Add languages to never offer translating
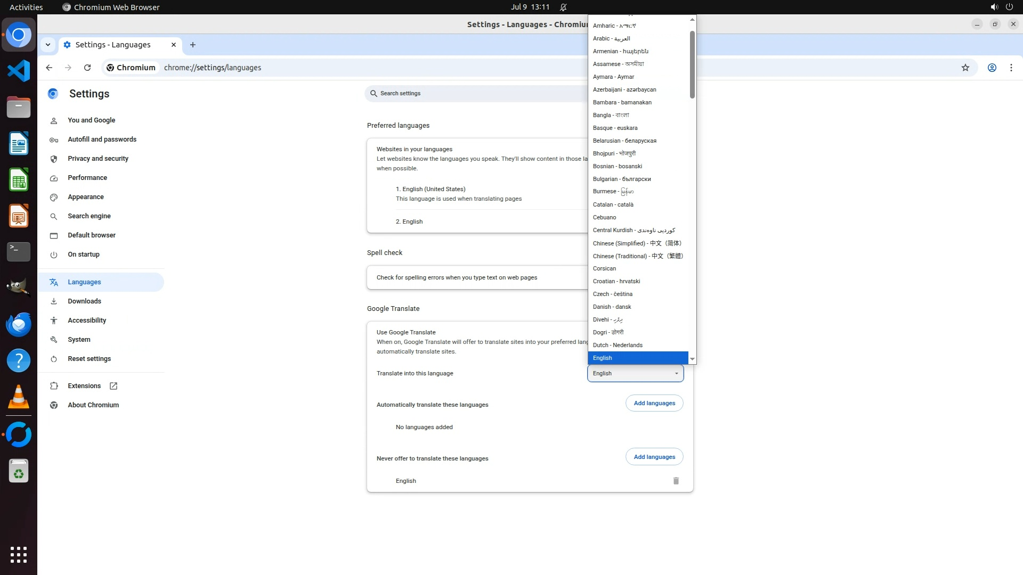 [x=654, y=457]
